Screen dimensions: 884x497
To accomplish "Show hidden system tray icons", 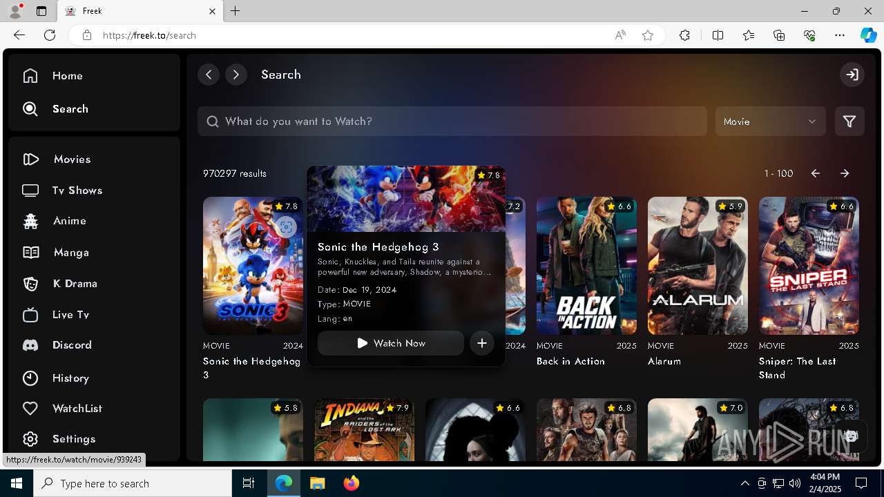I will [744, 483].
